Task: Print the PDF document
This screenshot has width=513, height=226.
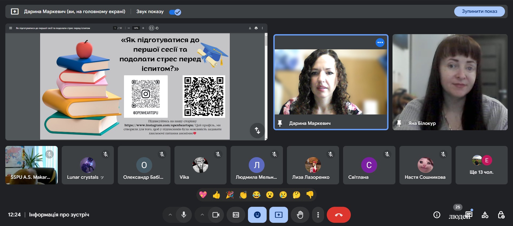Action: (x=256, y=28)
